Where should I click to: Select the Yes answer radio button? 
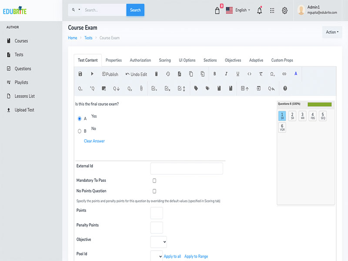click(x=79, y=118)
